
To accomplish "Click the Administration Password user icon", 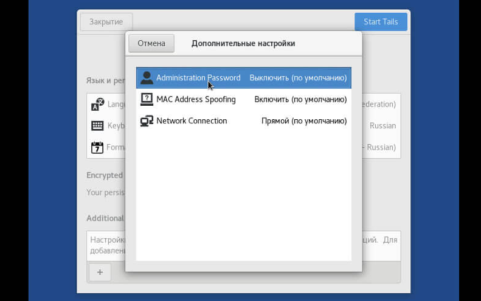I will [147, 78].
